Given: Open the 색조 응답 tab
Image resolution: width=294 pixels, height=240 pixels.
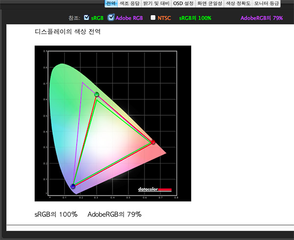Looking at the screenshot, I should (129, 3).
